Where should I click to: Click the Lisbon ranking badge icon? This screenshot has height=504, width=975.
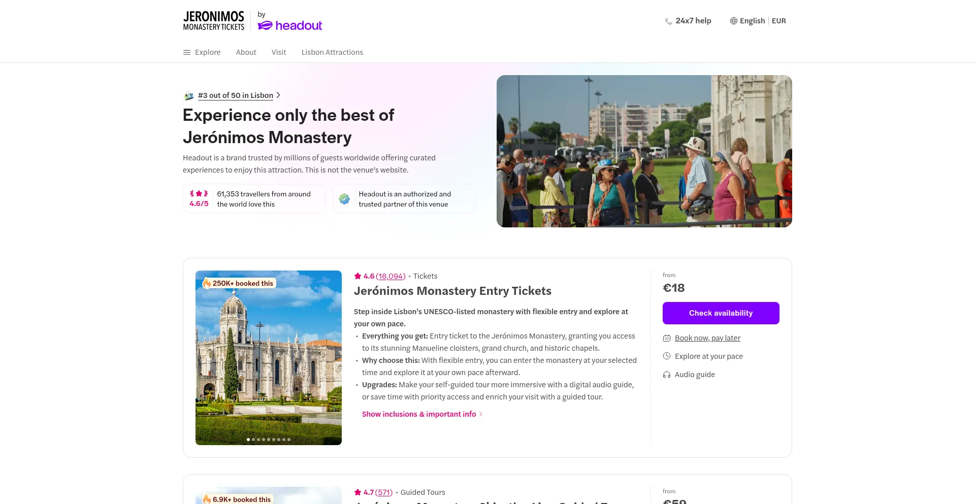189,95
